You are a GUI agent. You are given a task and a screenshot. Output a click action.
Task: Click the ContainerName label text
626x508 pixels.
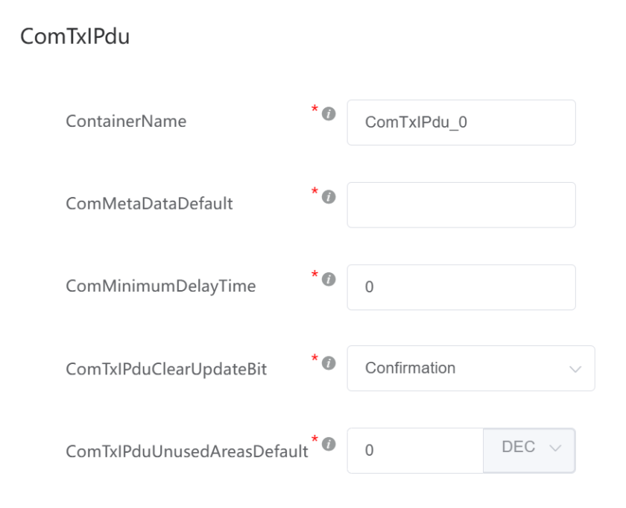pyautogui.click(x=126, y=121)
